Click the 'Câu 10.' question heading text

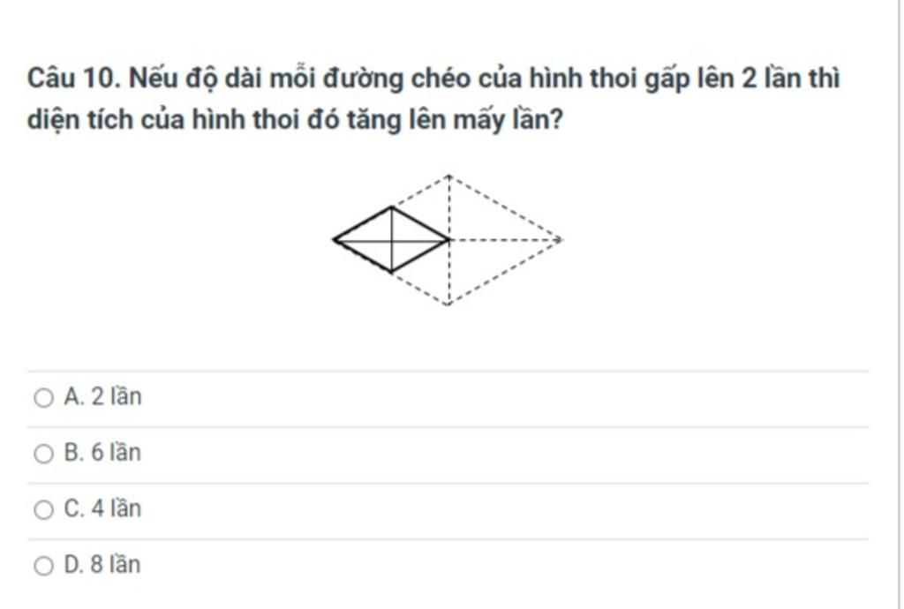[x=74, y=78]
